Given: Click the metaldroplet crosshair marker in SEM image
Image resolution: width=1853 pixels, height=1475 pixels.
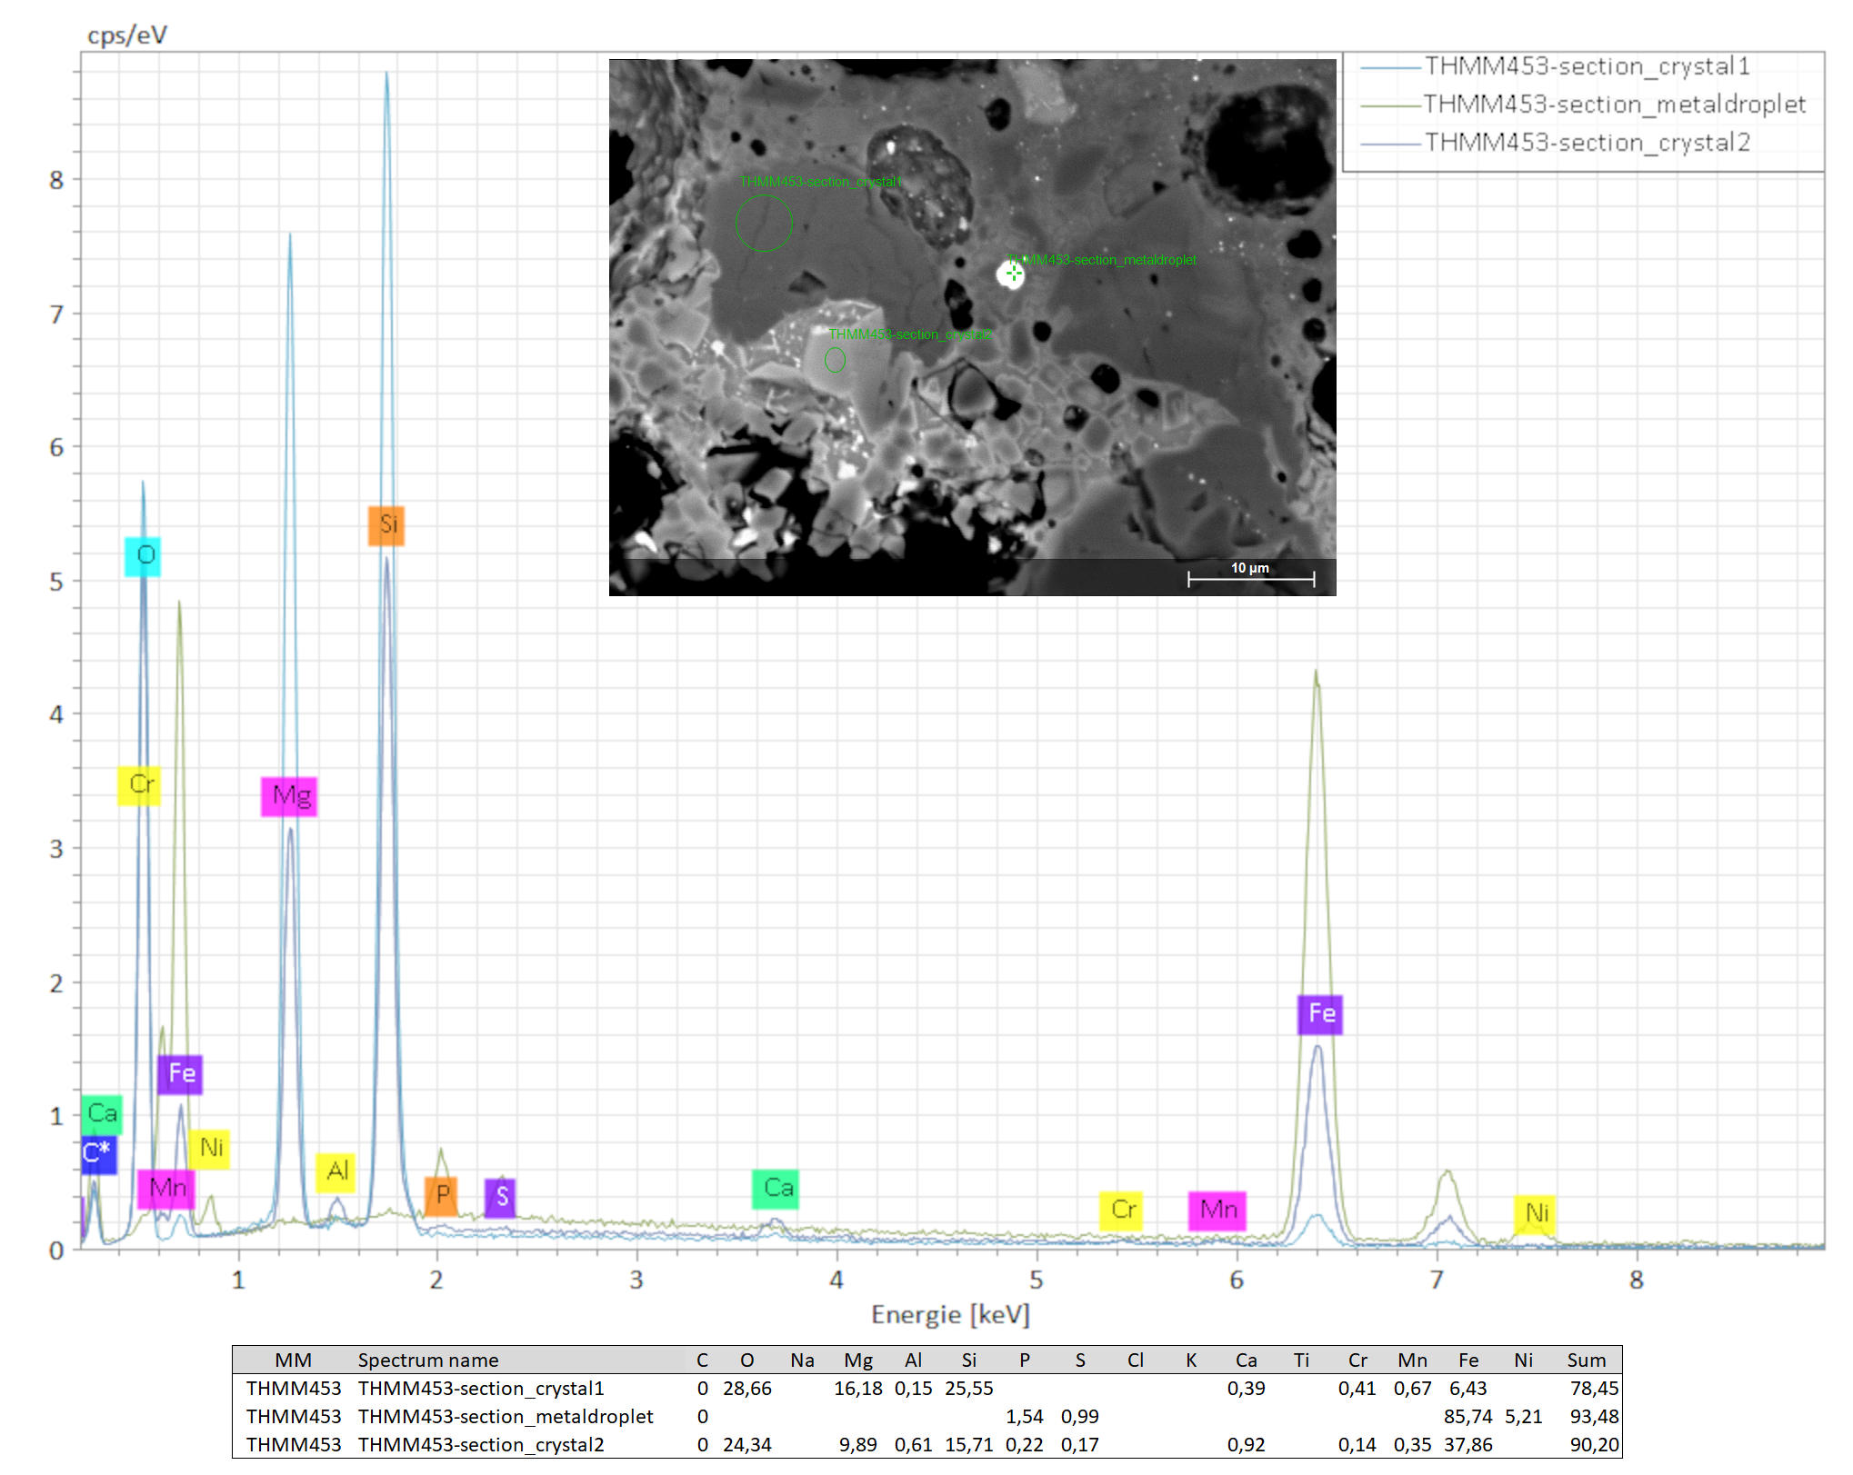Looking at the screenshot, I should 1013,273.
